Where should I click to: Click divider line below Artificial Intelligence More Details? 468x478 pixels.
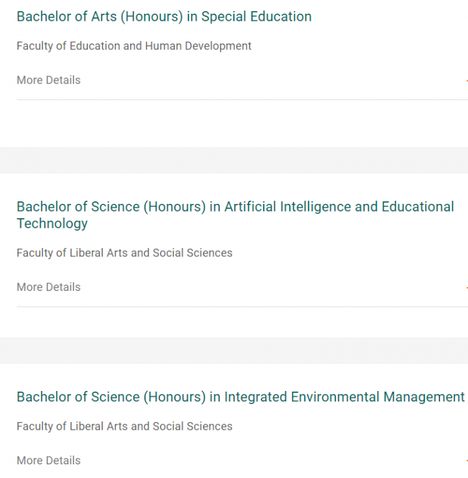[234, 307]
